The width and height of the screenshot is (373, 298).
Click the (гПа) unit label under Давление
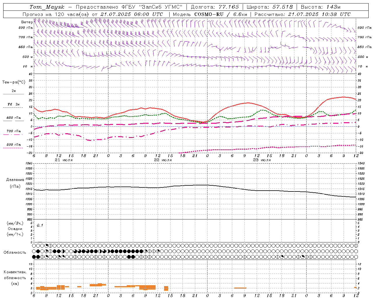pyautogui.click(x=15, y=187)
